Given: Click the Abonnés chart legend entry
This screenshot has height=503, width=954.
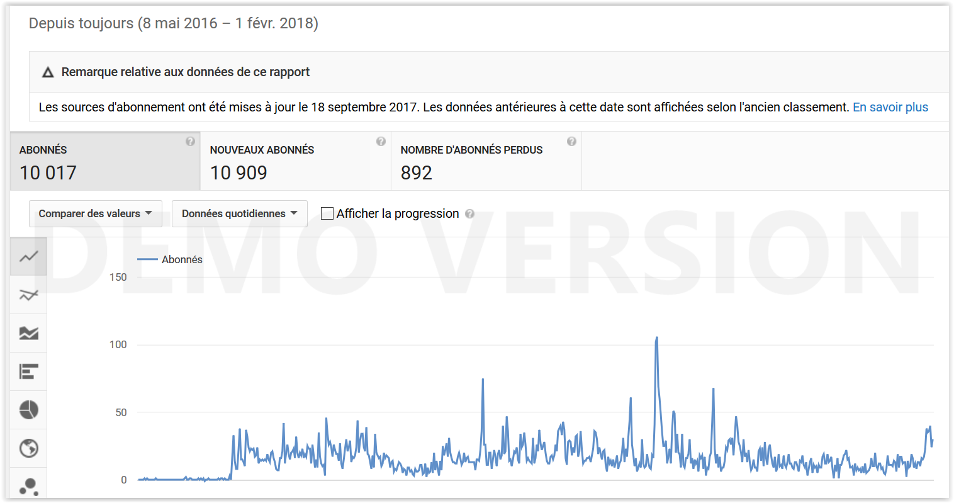Looking at the screenshot, I should tap(170, 259).
